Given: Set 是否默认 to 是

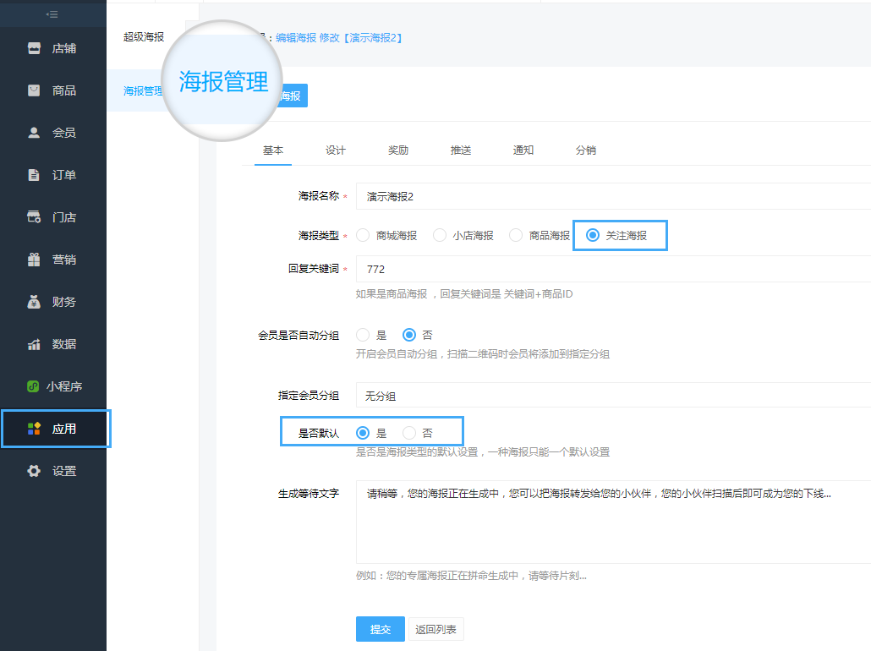Looking at the screenshot, I should pos(363,433).
